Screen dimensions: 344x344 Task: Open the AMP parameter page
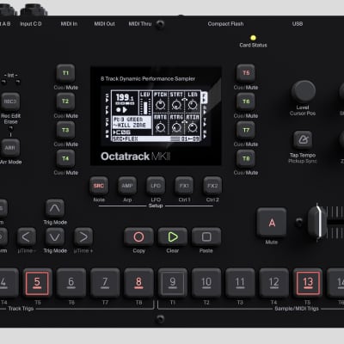coord(127,186)
